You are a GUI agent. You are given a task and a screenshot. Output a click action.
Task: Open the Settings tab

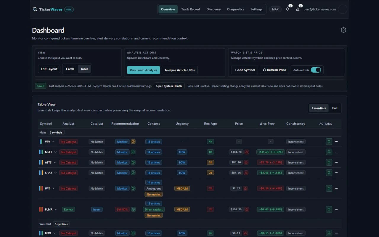[x=256, y=9]
